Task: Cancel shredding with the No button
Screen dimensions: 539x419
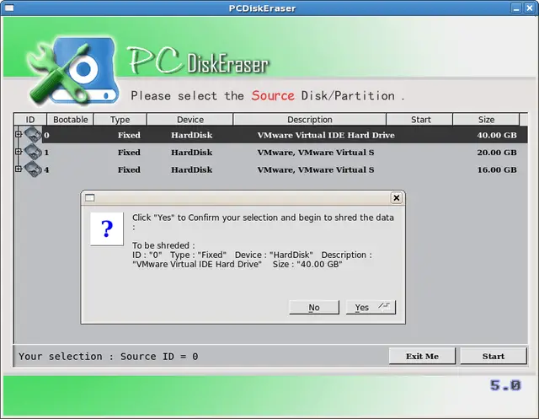Action: tap(314, 307)
